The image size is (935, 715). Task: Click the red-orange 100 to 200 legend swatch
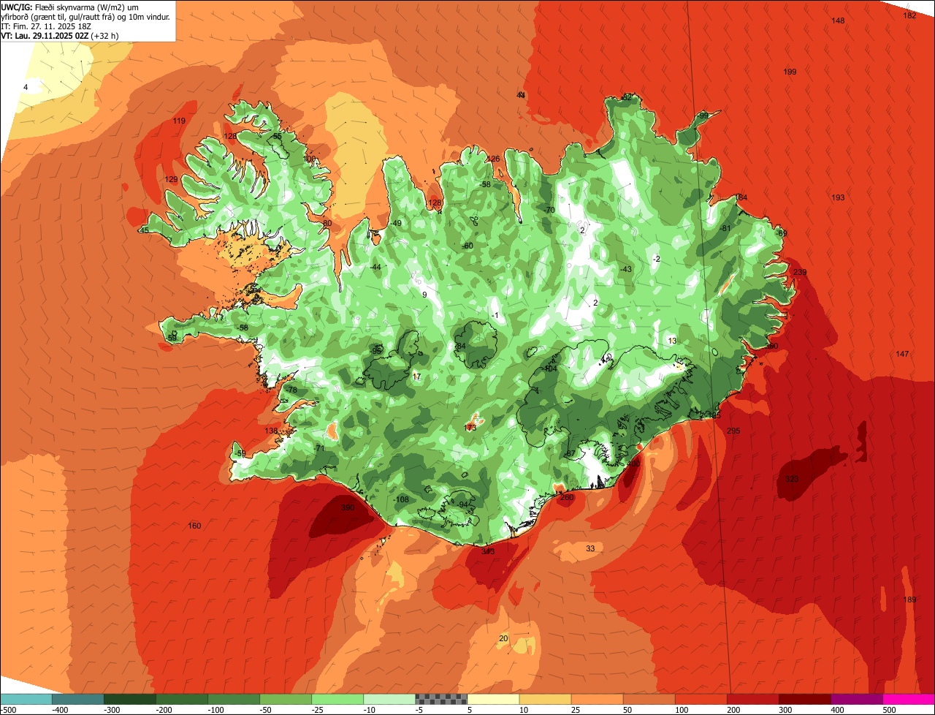click(701, 699)
